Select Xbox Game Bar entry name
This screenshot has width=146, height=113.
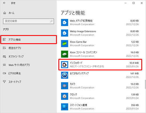(x=78, y=42)
